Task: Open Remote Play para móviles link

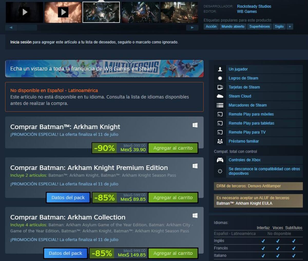Action: point(251,114)
